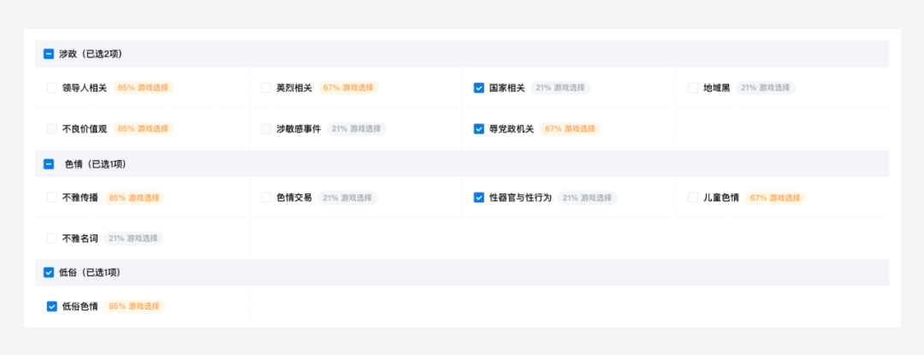Viewport: 924px width, 355px height.
Task: Toggle the 涉政 group checkbox
Action: tap(49, 54)
